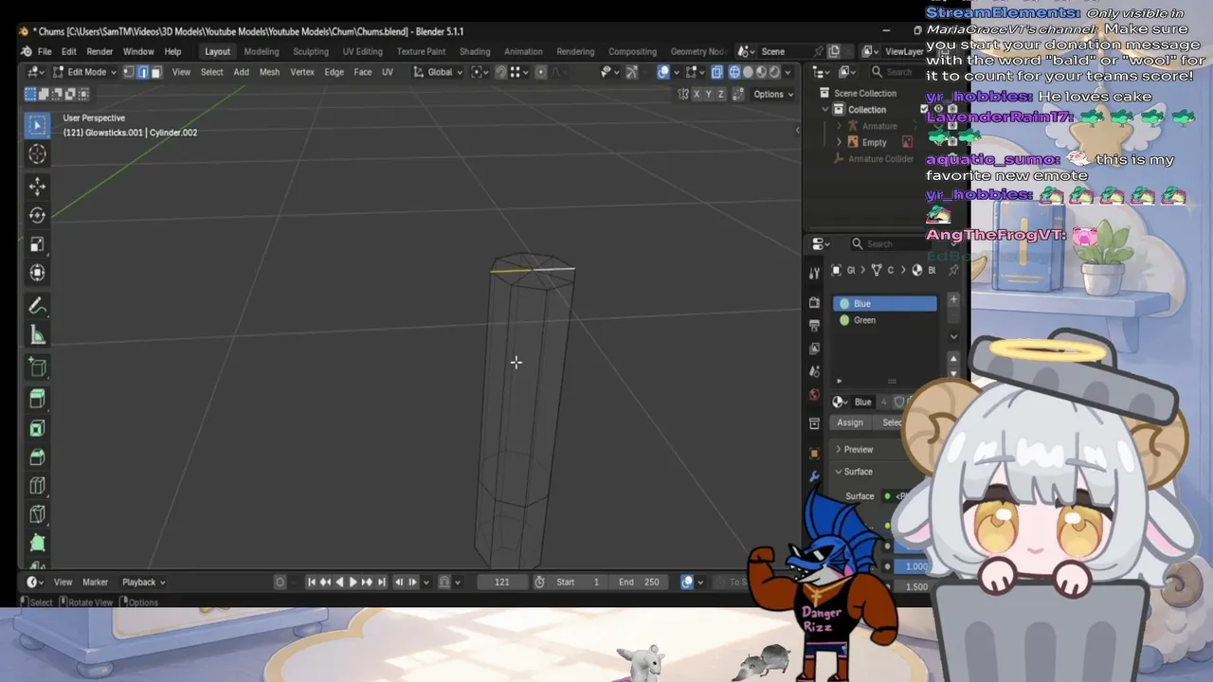The height and width of the screenshot is (682, 1213).
Task: Open the World properties tab
Action: (814, 394)
